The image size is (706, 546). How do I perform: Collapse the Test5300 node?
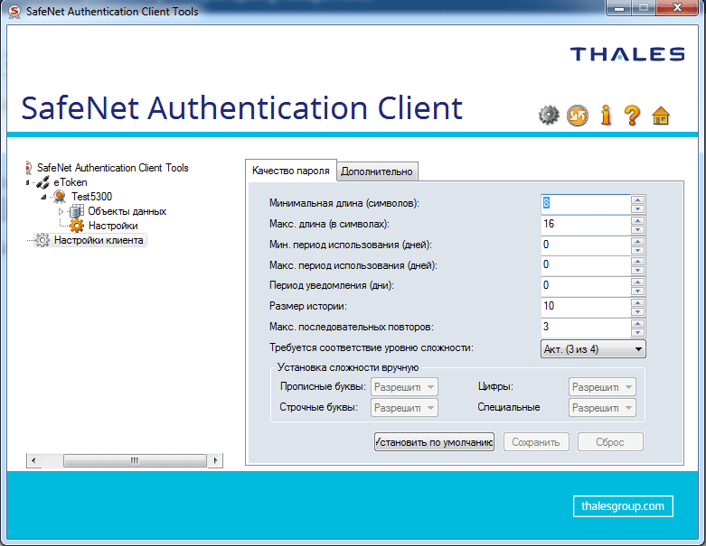tap(43, 197)
